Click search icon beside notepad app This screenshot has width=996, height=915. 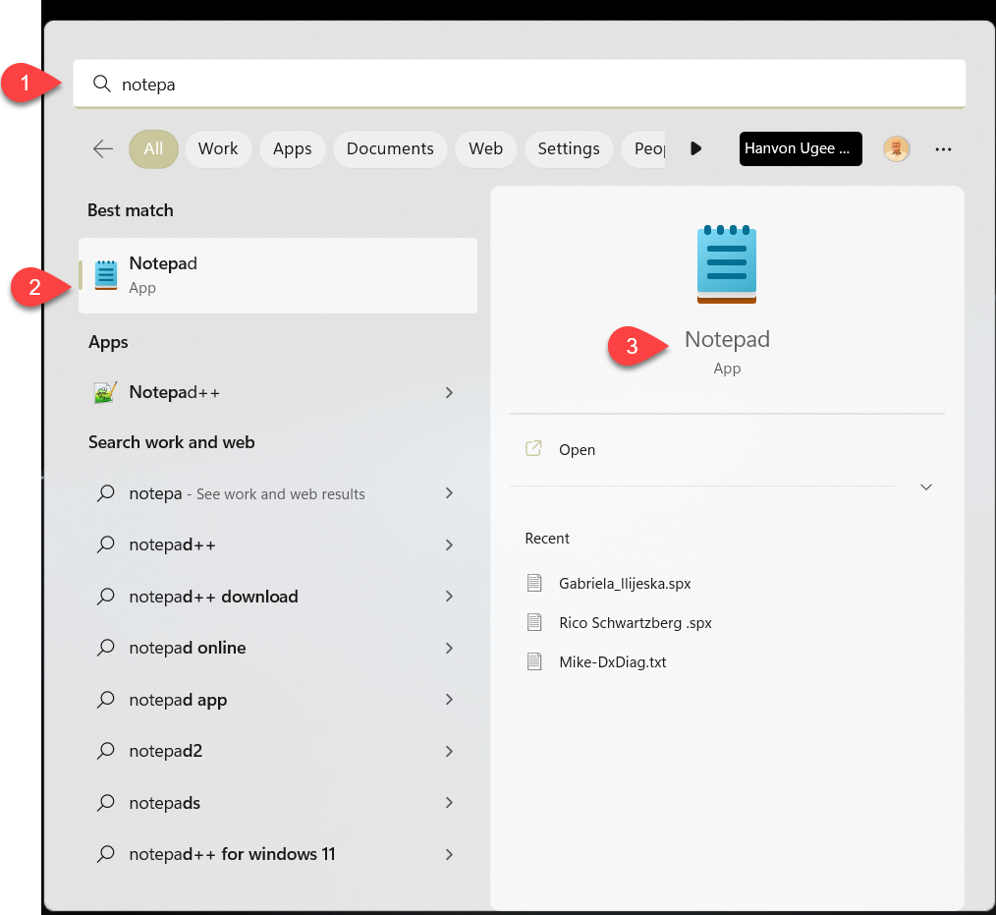(105, 699)
